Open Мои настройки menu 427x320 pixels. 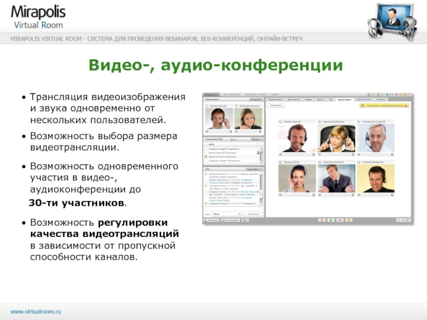[x=232, y=94]
